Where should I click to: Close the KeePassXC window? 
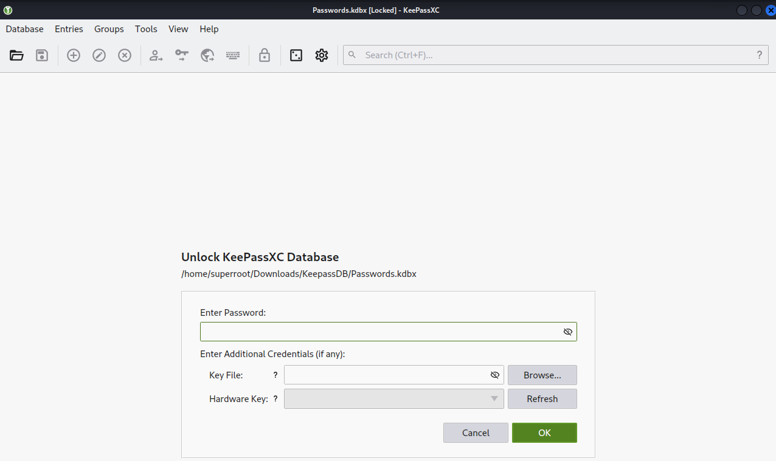(771, 10)
